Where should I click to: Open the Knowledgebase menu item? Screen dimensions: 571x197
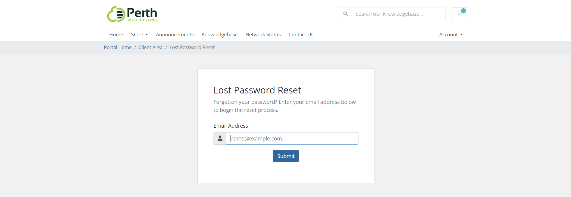[219, 35]
